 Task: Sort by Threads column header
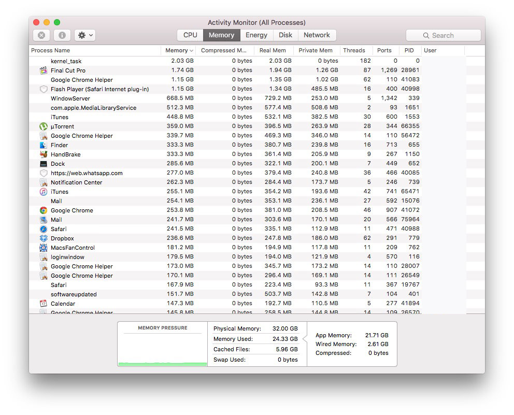tap(356, 50)
